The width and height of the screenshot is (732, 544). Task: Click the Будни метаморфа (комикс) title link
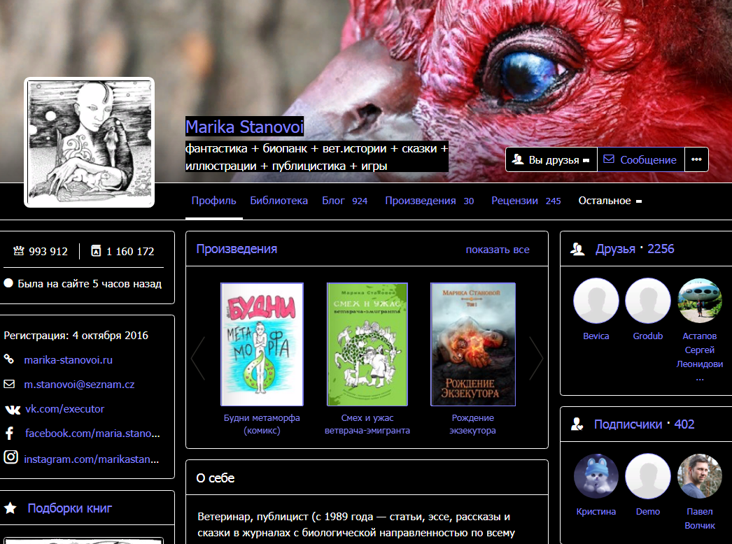point(262,424)
